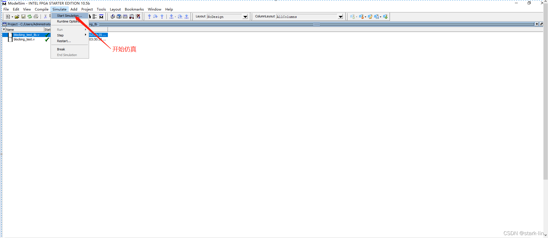The image size is (548, 238).
Task: Click the New File toolbar icon
Action: pyautogui.click(x=8, y=17)
